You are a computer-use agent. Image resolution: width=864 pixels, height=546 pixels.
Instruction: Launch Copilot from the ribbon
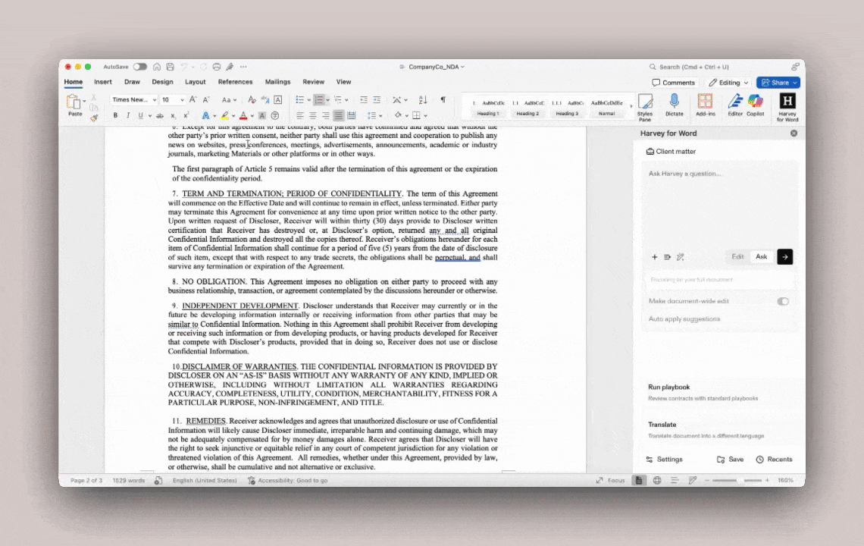(x=756, y=105)
